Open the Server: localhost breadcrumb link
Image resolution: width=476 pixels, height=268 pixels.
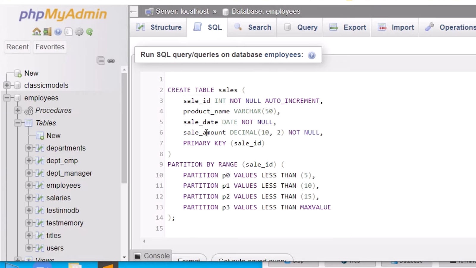[182, 12]
